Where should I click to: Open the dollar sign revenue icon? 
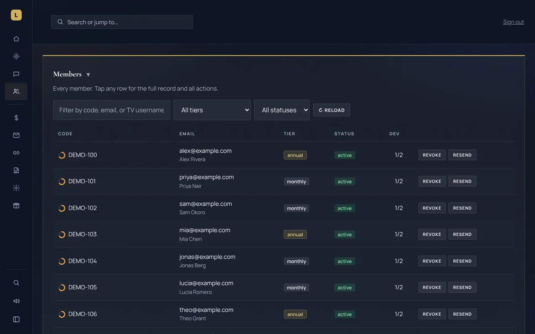[x=16, y=118]
